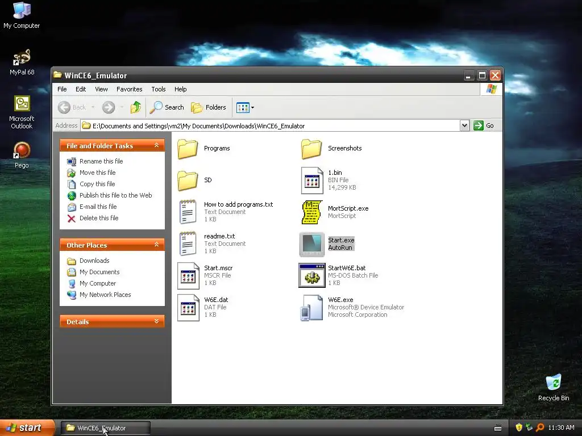The height and width of the screenshot is (436, 582).
Task: Go to My Network Places link
Action: (105, 295)
